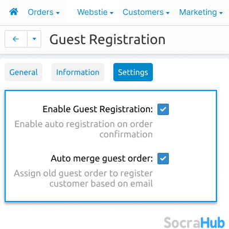Expand the Customers menu
Viewport: 229px width, 229px height.
146,13
